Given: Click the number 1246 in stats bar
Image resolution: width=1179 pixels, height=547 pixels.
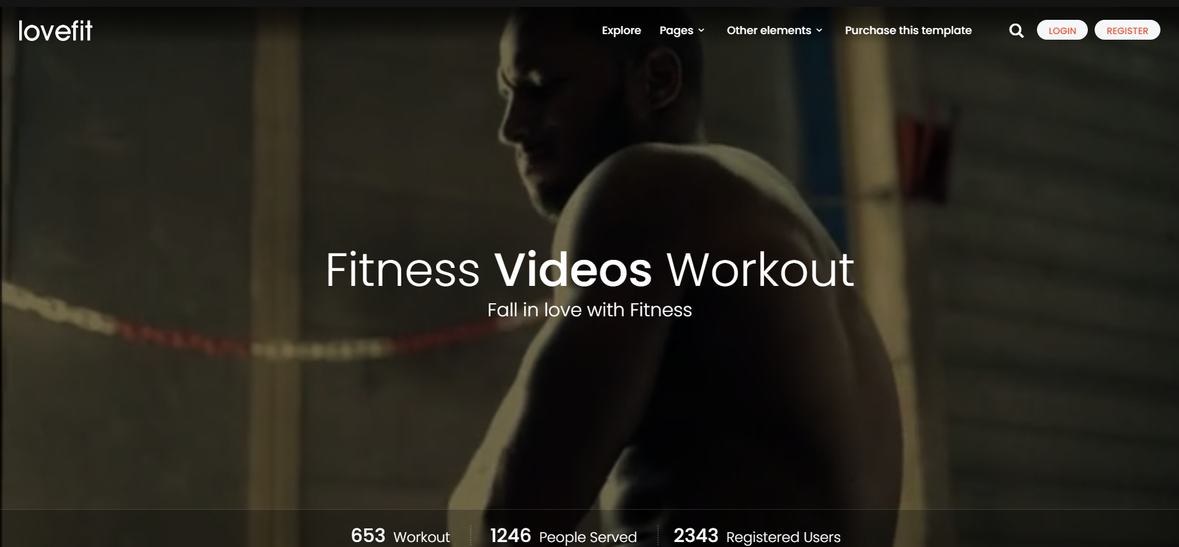Looking at the screenshot, I should point(510,535).
